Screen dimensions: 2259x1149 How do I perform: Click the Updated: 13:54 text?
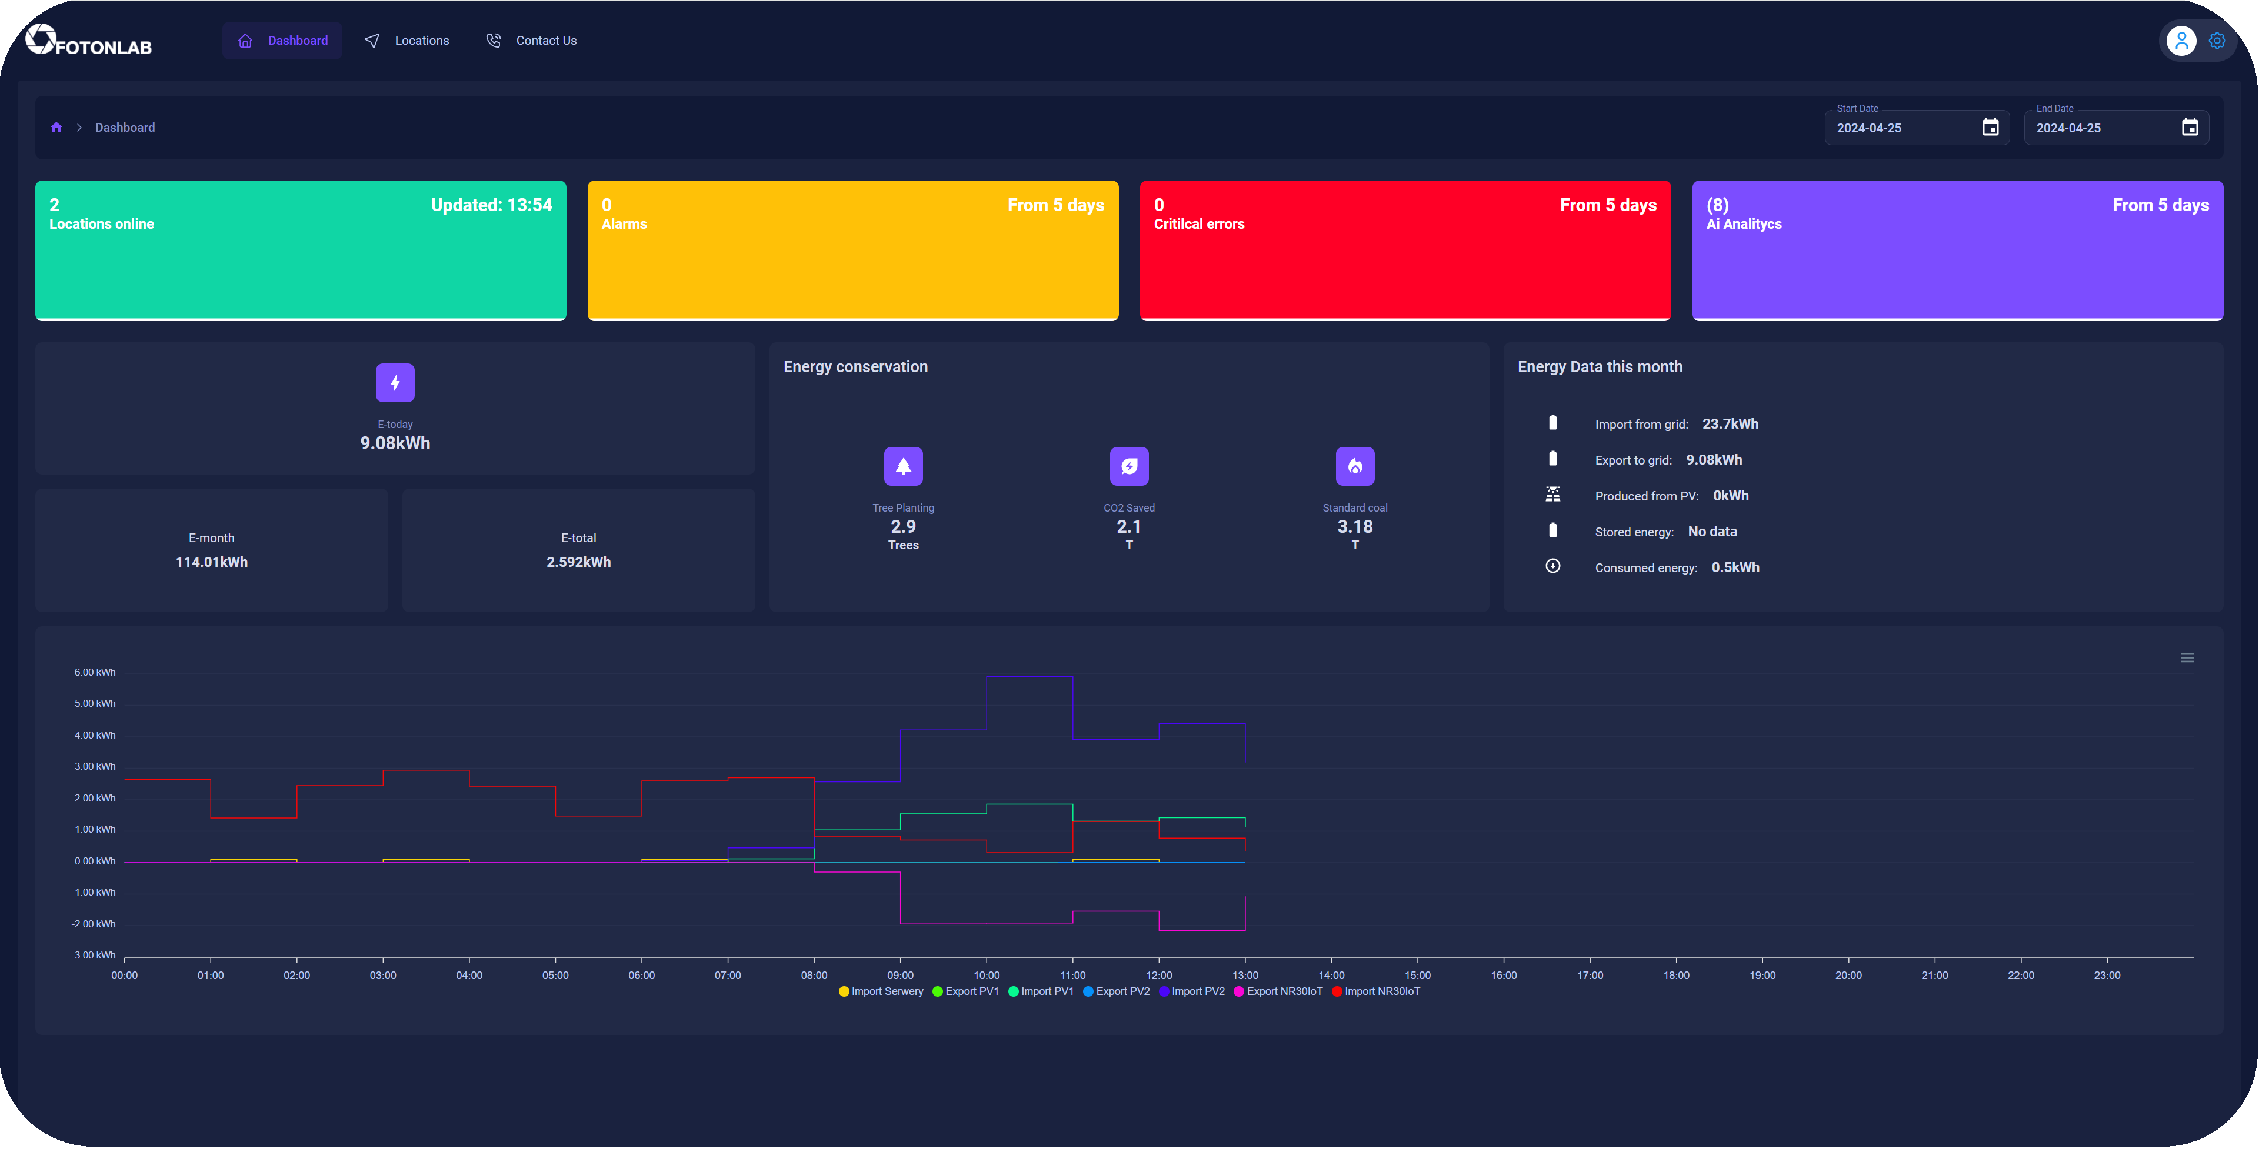[x=492, y=205]
